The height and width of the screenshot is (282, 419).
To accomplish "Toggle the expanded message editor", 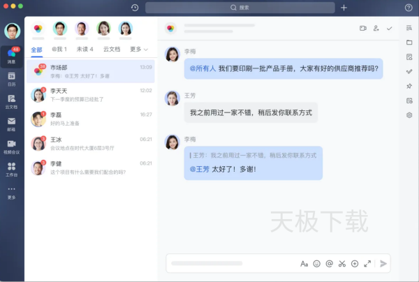I will [x=367, y=264].
